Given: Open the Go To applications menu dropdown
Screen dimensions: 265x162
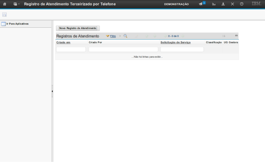Looking at the screenshot, I should 16,4.
